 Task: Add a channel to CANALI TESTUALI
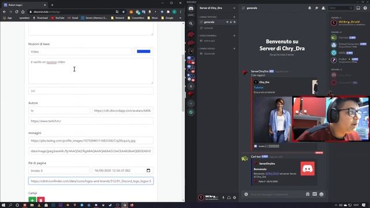point(234,17)
